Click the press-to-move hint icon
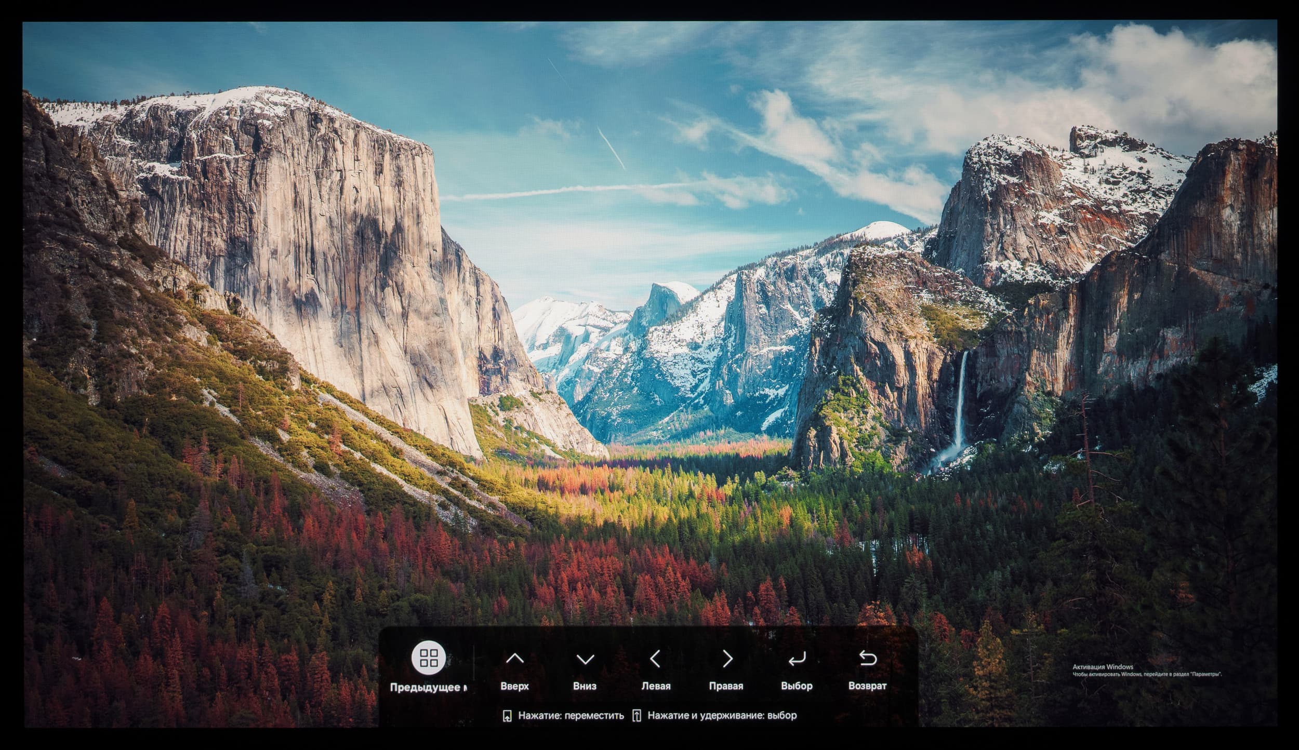 click(507, 716)
